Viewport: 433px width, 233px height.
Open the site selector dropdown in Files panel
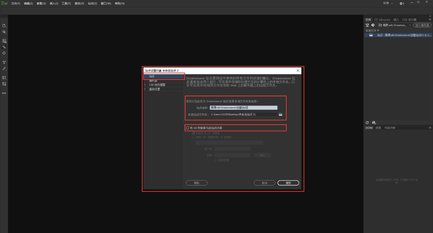pos(395,25)
